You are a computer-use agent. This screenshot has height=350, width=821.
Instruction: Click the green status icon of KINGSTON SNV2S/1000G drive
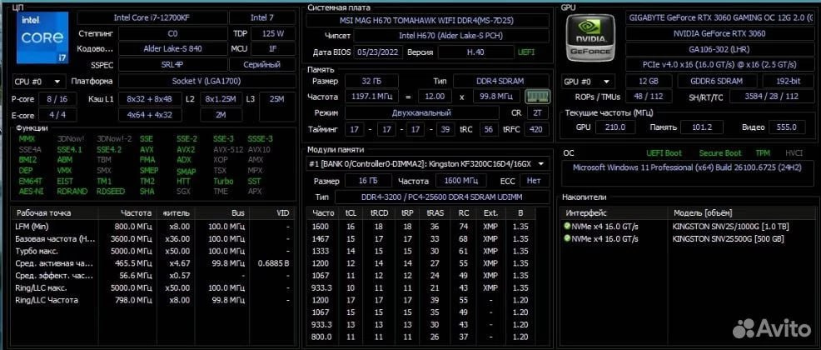pos(567,226)
